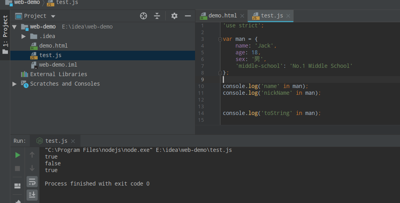Toggle soft-wrap in run console

click(x=32, y=182)
